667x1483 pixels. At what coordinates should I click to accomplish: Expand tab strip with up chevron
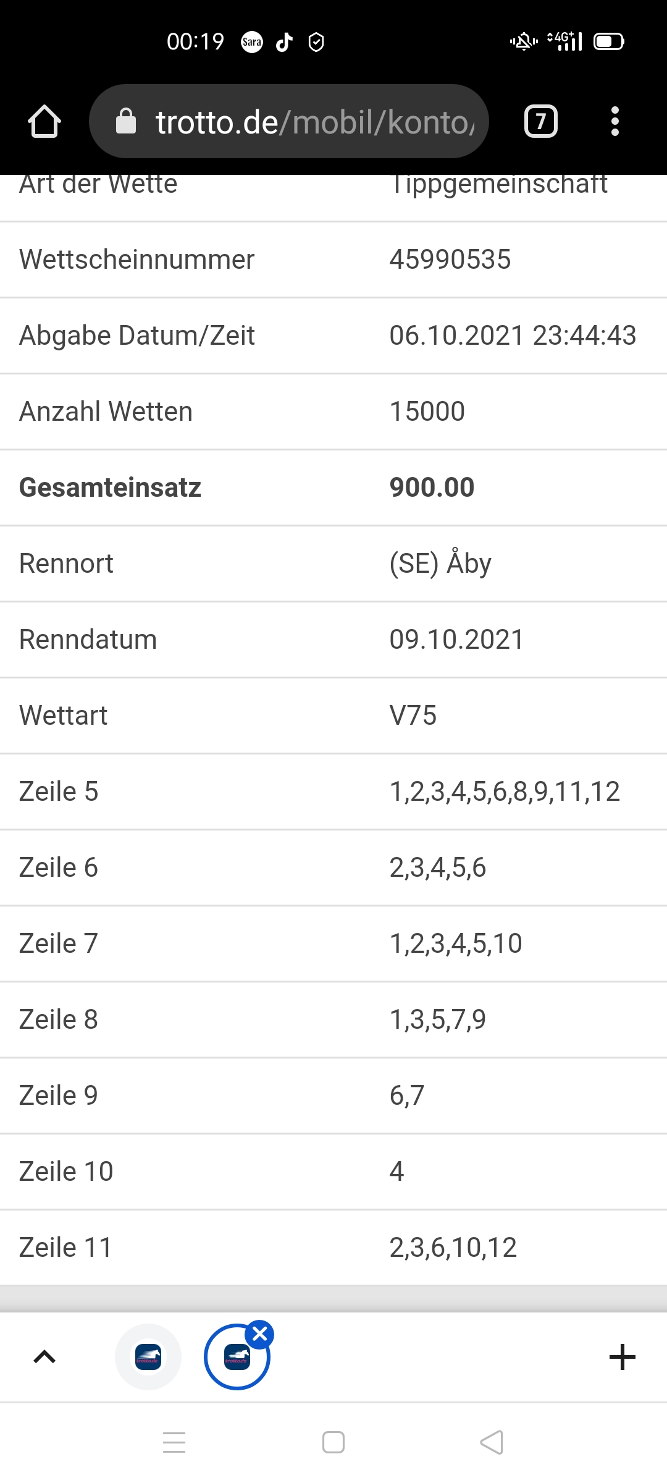44,1357
